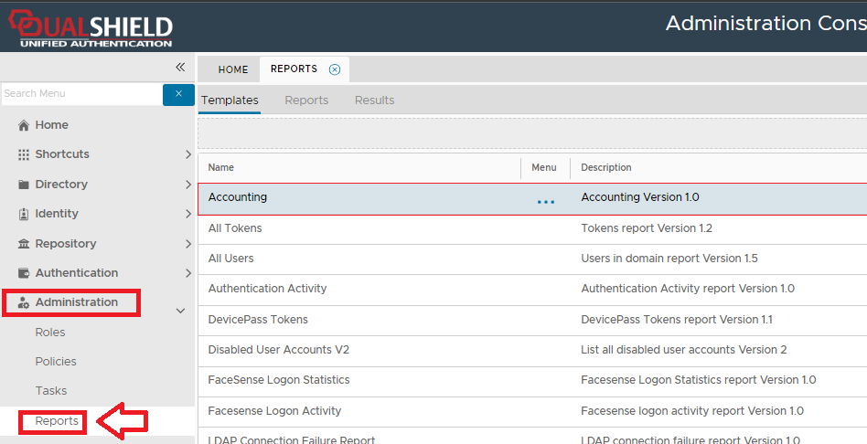Click the Repository bank icon

pyautogui.click(x=24, y=244)
